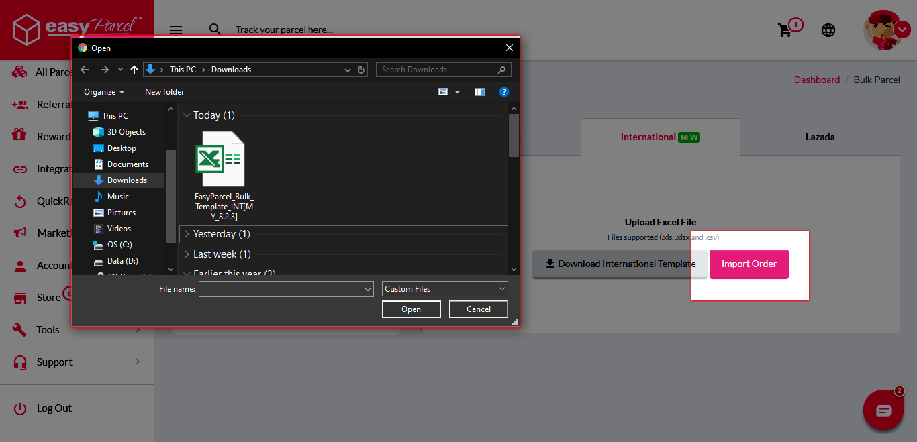Image resolution: width=917 pixels, height=442 pixels.
Task: Click the Import Order button
Action: pos(749,264)
